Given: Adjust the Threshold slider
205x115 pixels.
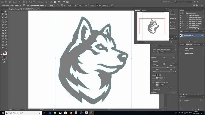Looking at the screenshot, I should 164,57.
